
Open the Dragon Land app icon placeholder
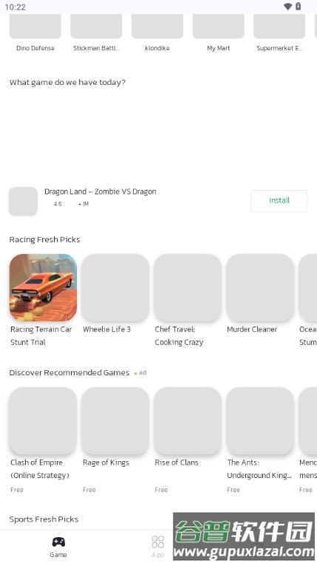tap(24, 201)
